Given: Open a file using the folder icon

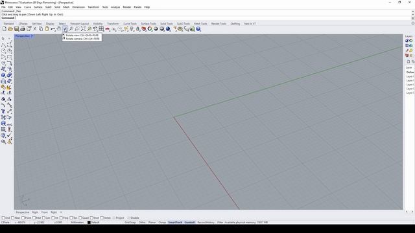Looking at the screenshot, I should tap(10, 29).
